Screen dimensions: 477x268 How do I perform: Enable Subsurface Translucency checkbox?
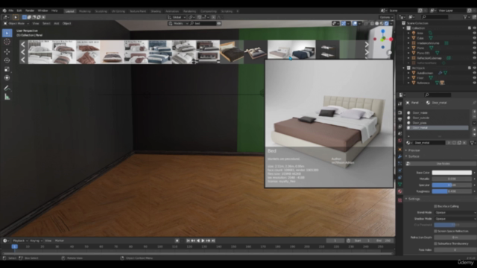(435, 243)
